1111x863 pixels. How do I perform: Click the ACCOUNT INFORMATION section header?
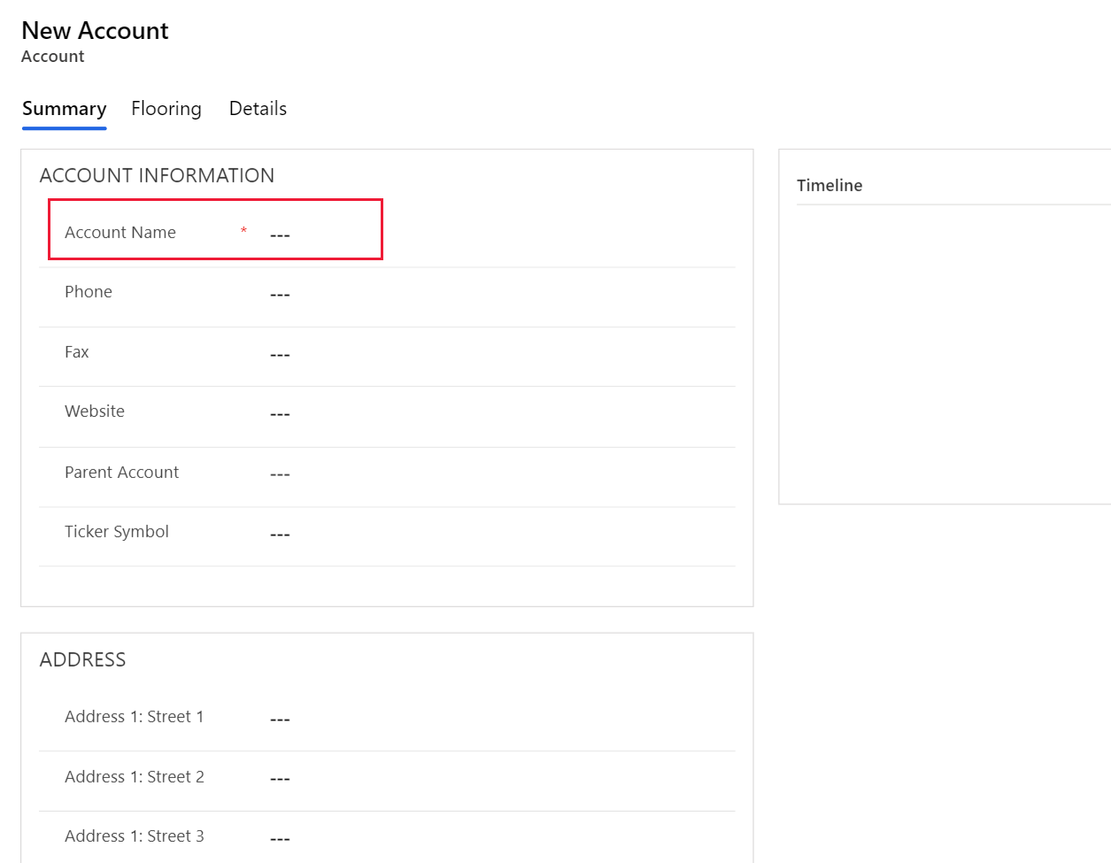point(157,175)
